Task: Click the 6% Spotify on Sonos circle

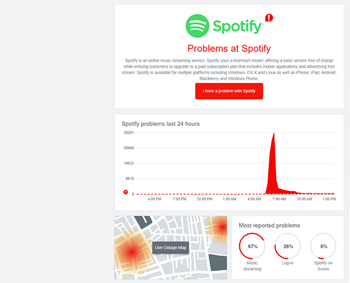Action: pos(323,246)
